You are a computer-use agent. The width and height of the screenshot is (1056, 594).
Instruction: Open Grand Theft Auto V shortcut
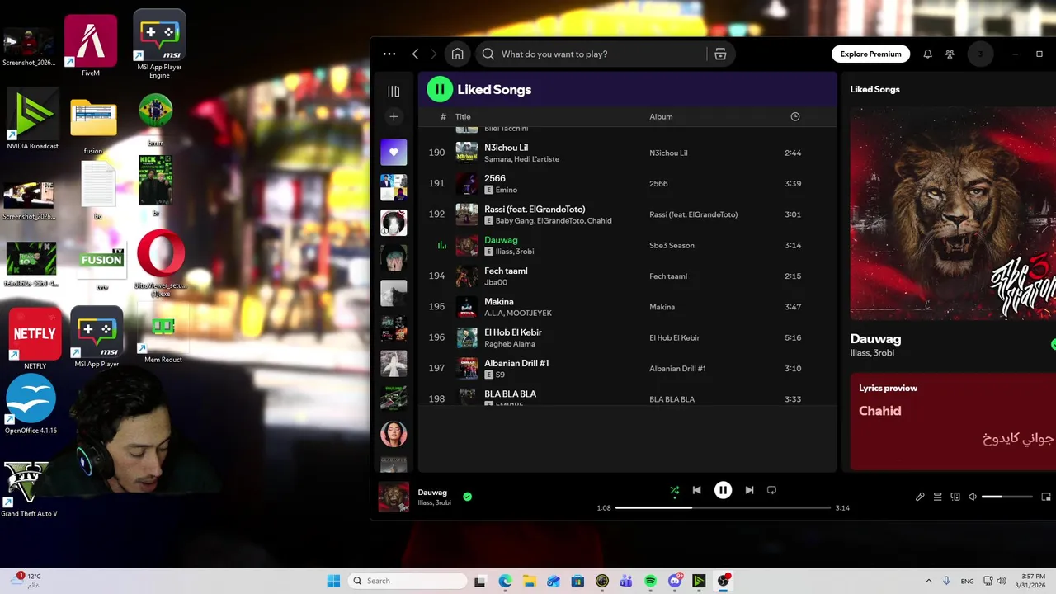point(29,489)
